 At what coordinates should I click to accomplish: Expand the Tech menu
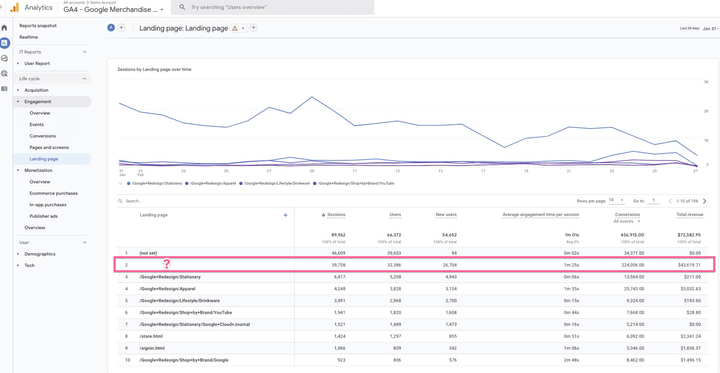18,265
